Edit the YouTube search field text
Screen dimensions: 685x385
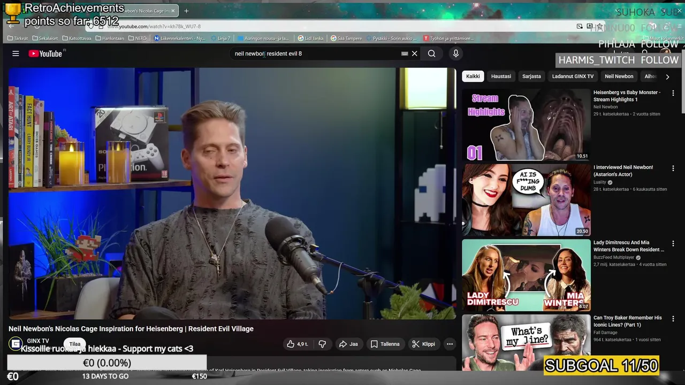(316, 53)
